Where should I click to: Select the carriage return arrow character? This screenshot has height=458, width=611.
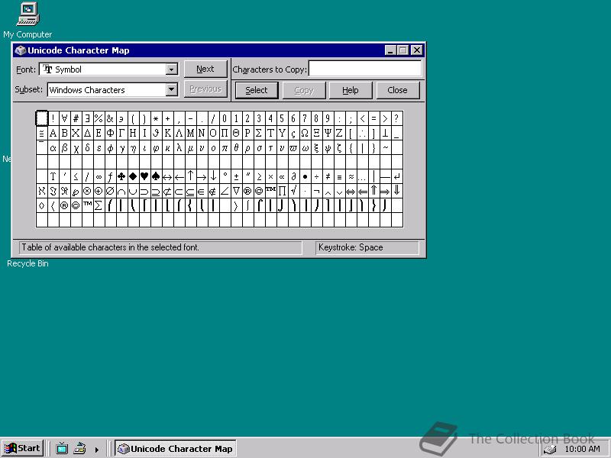pos(397,176)
